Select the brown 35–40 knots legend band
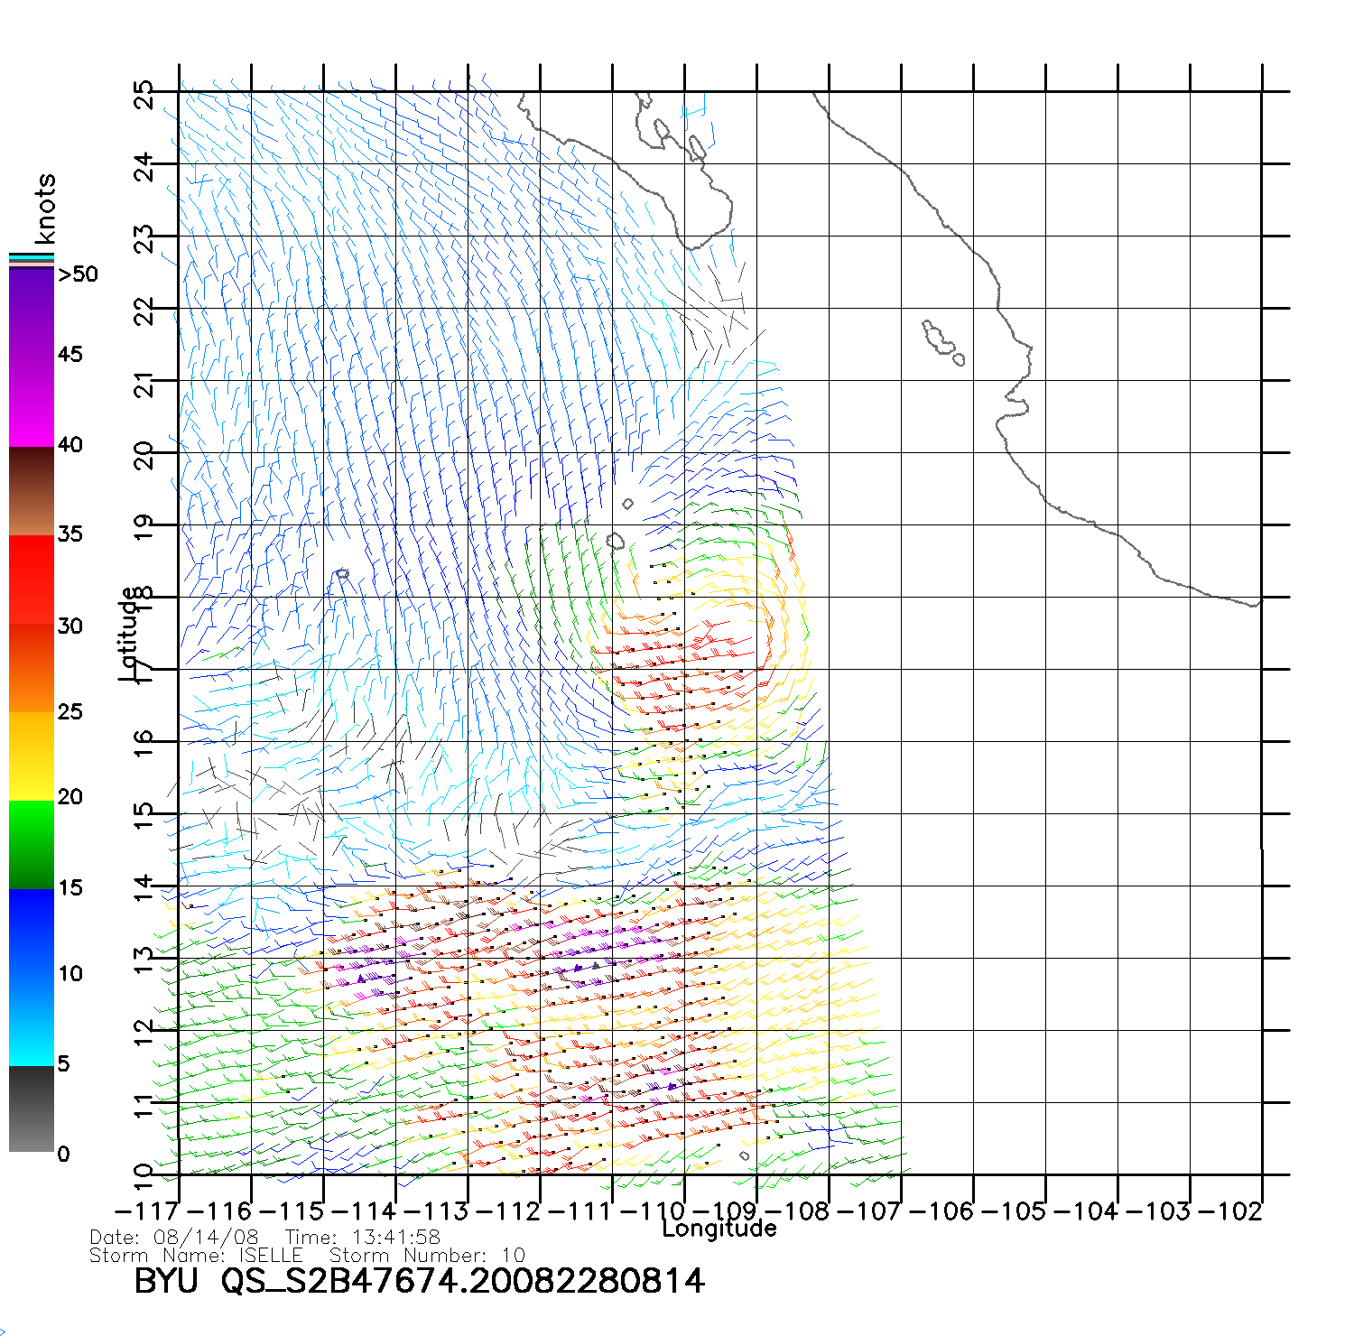The image size is (1354, 1336). click(32, 492)
